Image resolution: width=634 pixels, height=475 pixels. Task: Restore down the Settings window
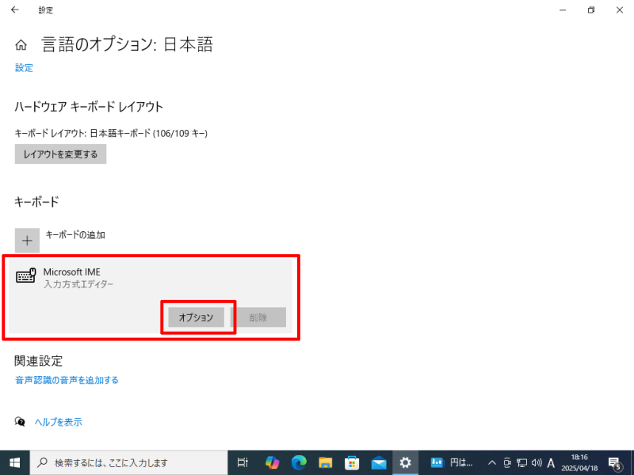[x=591, y=10]
